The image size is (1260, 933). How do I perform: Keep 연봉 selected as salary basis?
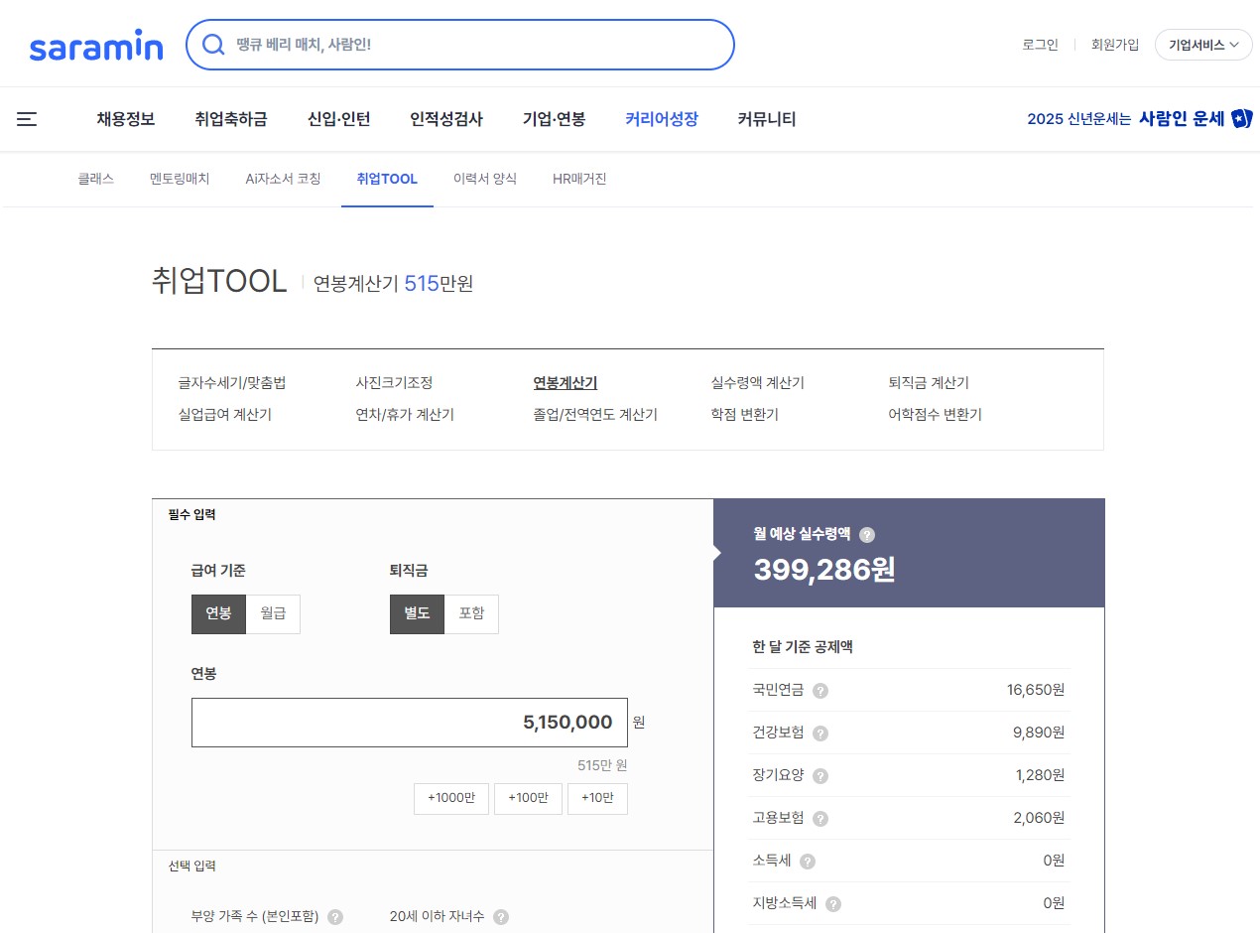218,613
